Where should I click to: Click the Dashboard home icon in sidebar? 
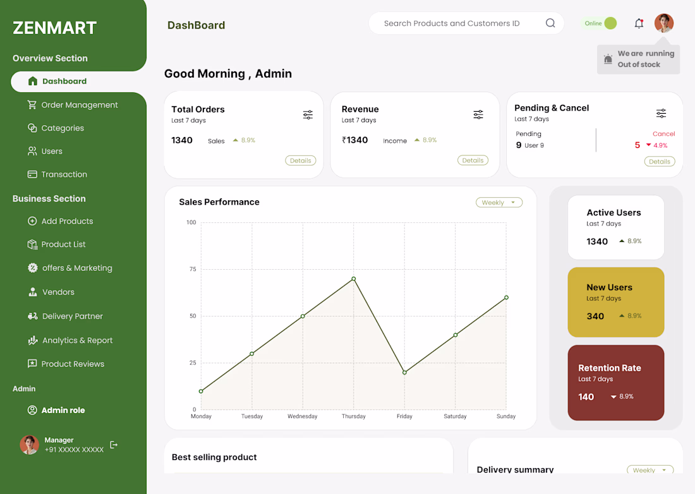coord(32,81)
